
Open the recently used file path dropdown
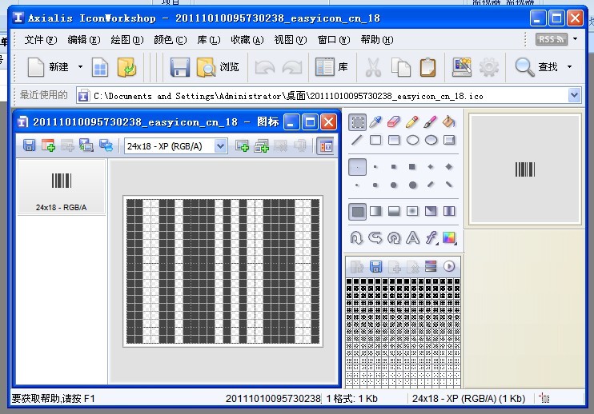tap(574, 95)
